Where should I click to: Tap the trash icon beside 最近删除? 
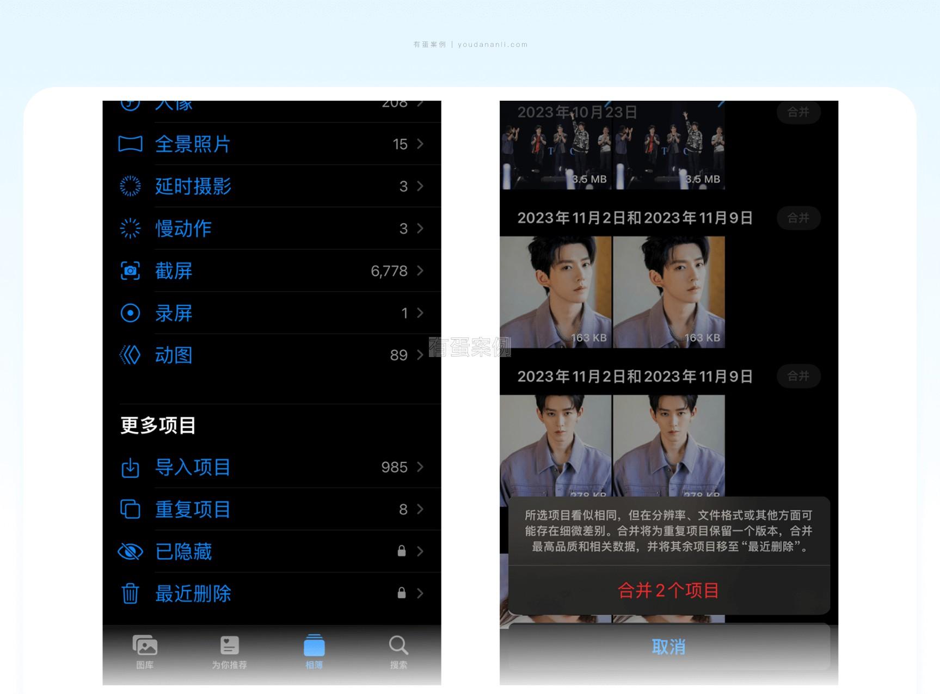130,593
